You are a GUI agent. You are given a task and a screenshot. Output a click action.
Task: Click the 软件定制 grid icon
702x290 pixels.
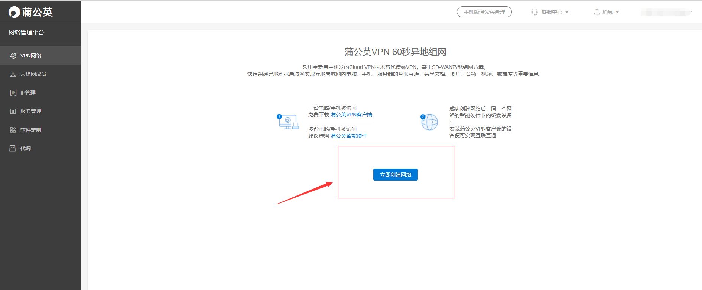pos(13,130)
